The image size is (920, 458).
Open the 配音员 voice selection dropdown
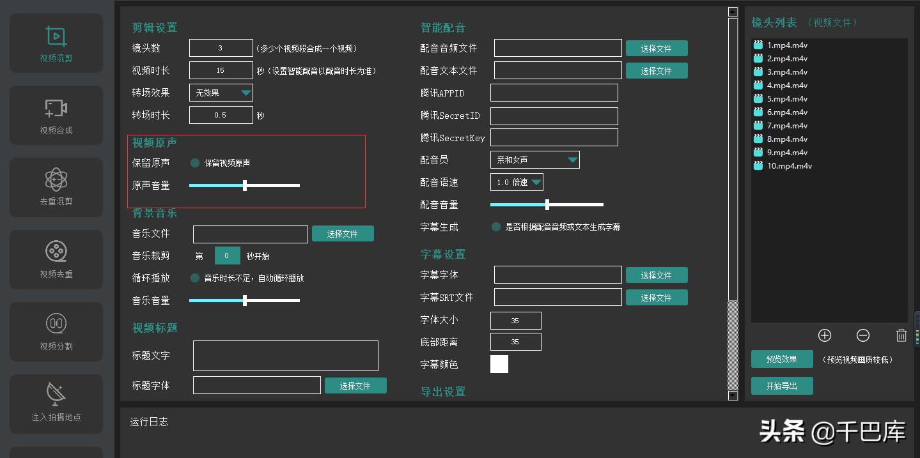pos(534,160)
